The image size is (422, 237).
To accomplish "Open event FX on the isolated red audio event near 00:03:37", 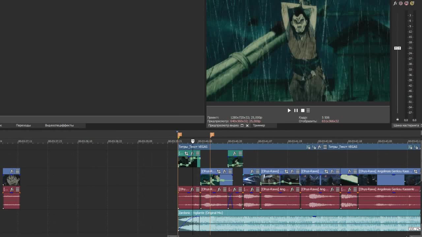I will coord(12,190).
